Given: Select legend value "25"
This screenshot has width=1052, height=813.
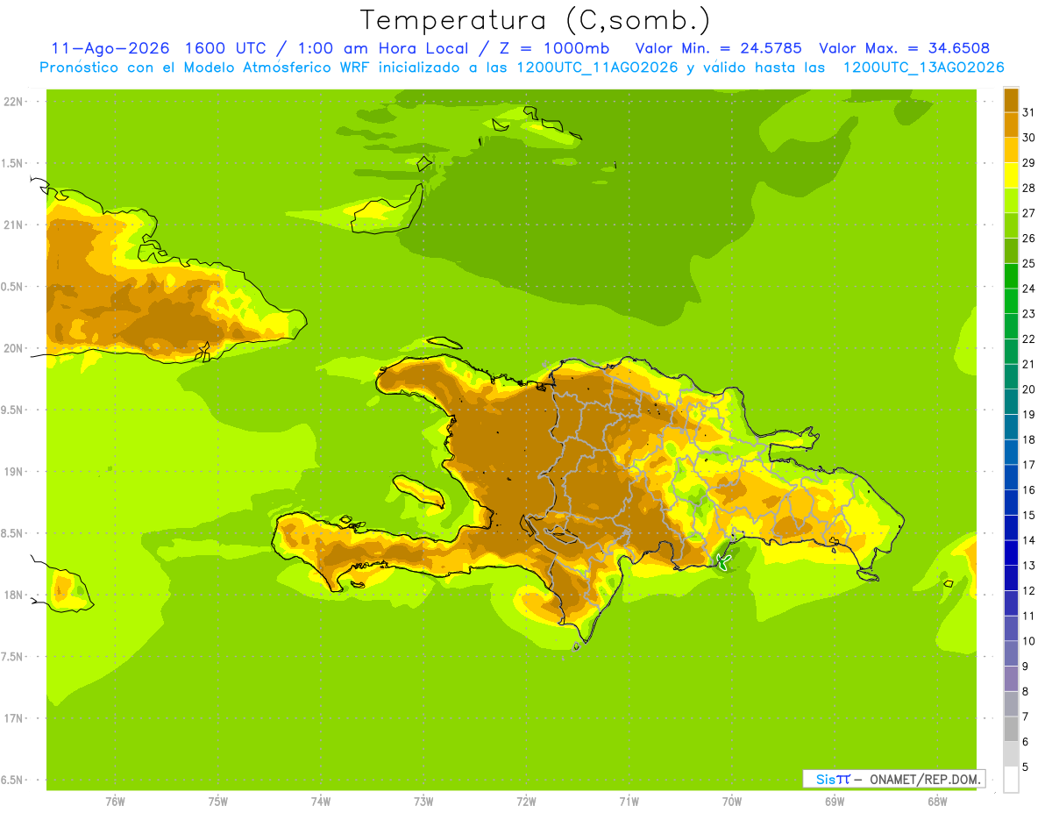Looking at the screenshot, I should point(1029,263).
